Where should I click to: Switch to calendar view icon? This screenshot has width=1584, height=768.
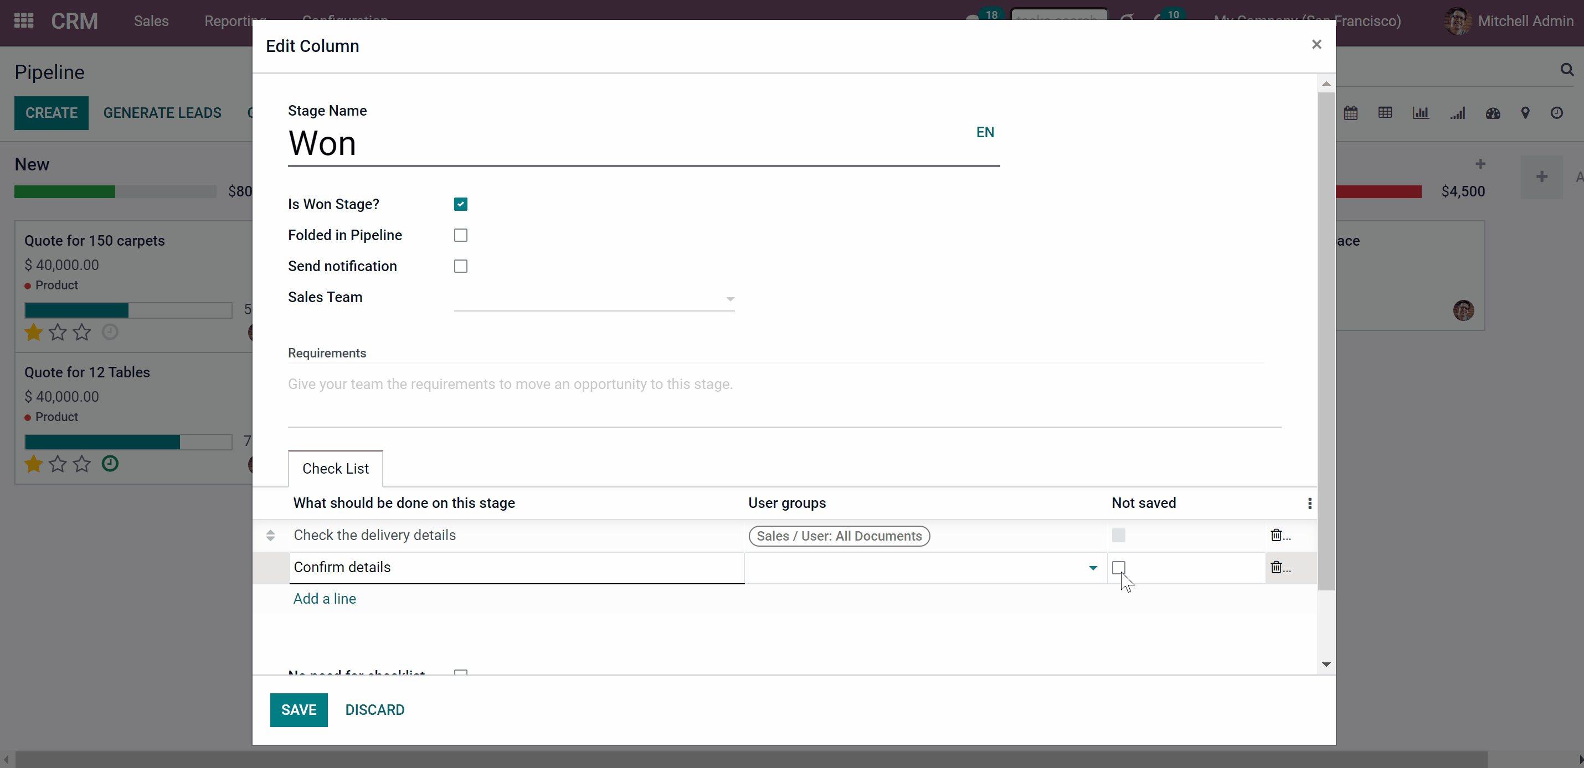click(1351, 113)
